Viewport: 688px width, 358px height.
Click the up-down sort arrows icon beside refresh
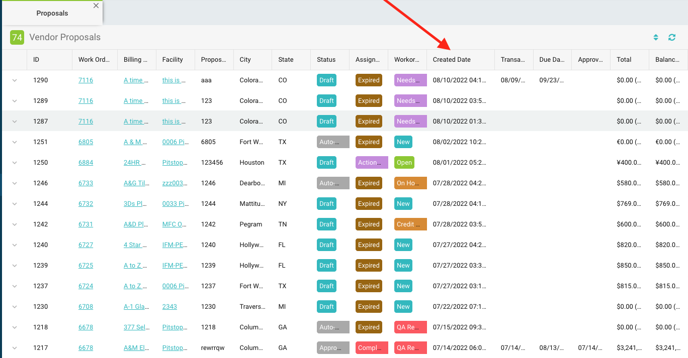click(656, 37)
